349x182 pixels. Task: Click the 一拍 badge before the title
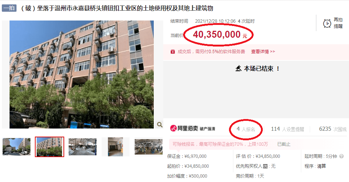[x=9, y=8]
